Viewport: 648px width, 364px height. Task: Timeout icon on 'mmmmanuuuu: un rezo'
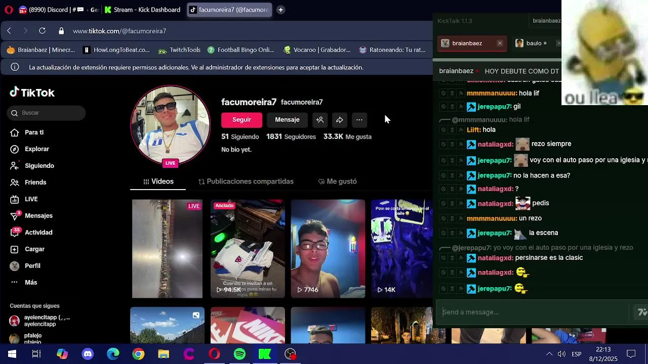pos(452,218)
